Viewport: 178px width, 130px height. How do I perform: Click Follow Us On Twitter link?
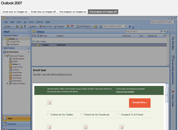pyautogui.click(x=62, y=115)
